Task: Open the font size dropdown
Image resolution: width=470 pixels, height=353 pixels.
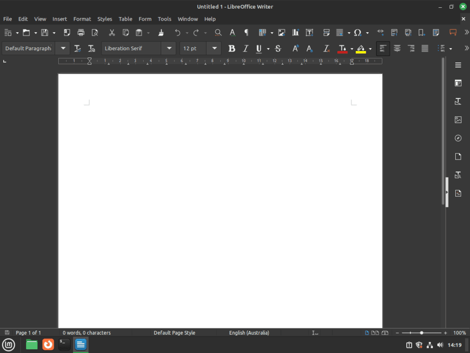Action: (x=214, y=48)
